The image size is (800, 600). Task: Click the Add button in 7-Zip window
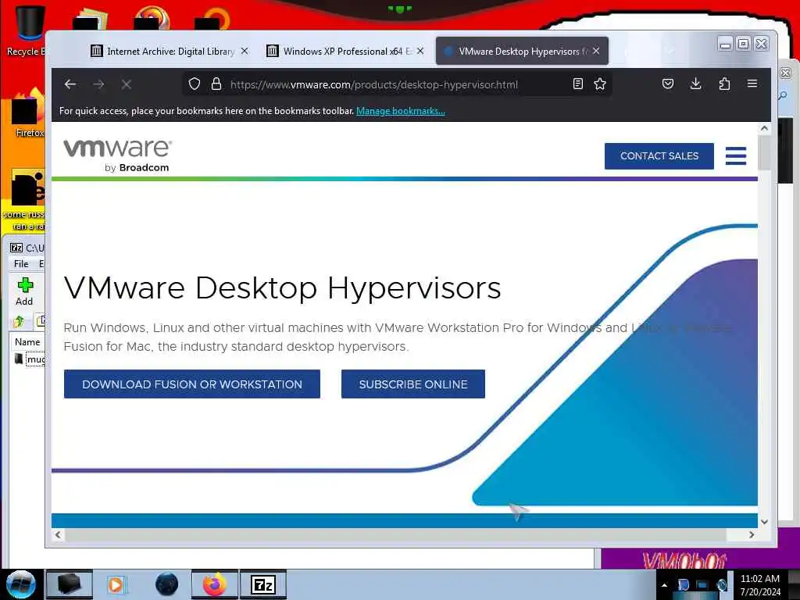point(24,291)
